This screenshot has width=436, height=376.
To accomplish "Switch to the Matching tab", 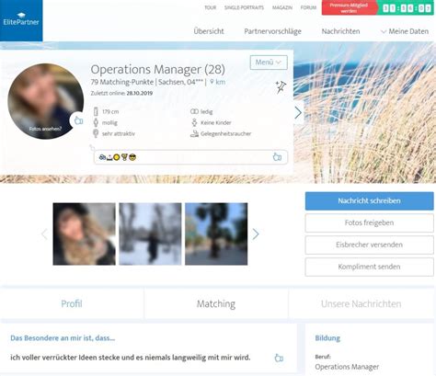I will click(x=216, y=303).
